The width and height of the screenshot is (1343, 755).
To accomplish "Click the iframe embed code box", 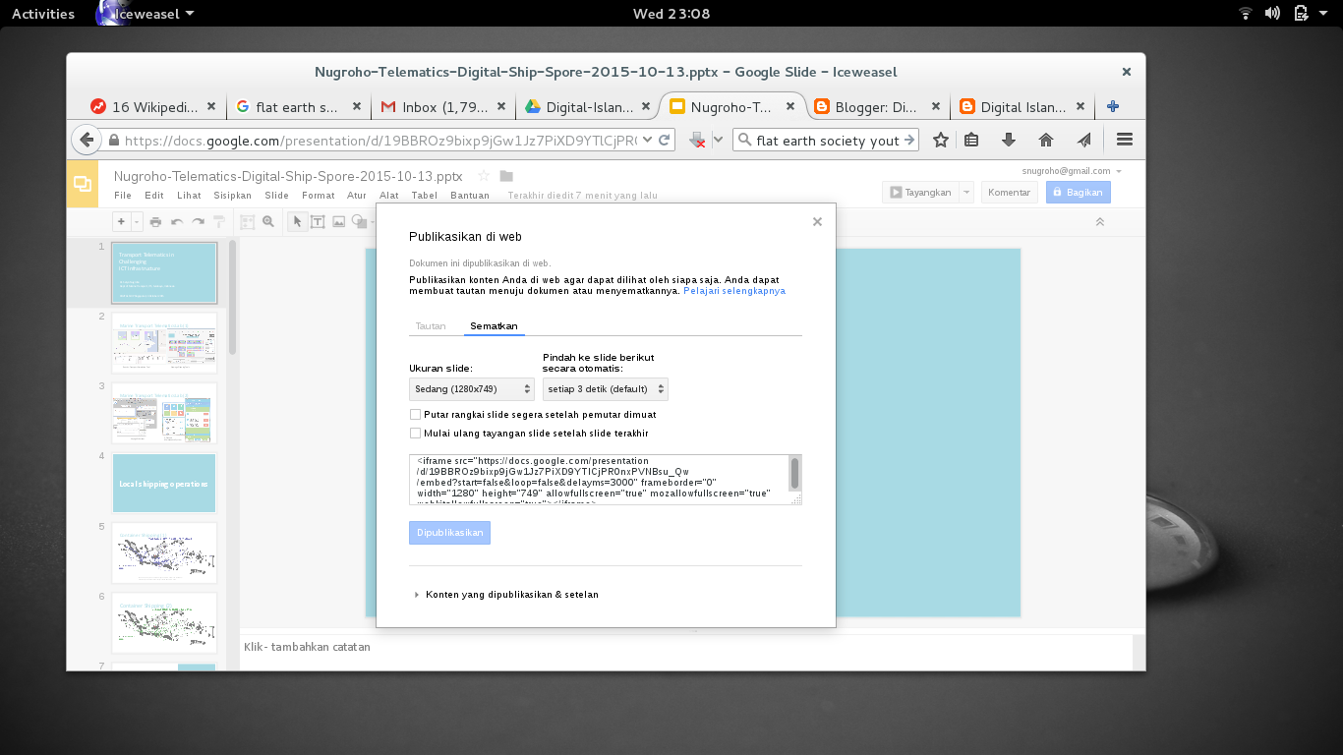I will 600,480.
